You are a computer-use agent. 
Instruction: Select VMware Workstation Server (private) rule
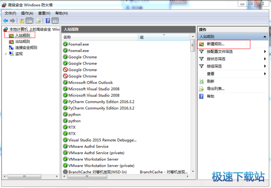(101, 165)
